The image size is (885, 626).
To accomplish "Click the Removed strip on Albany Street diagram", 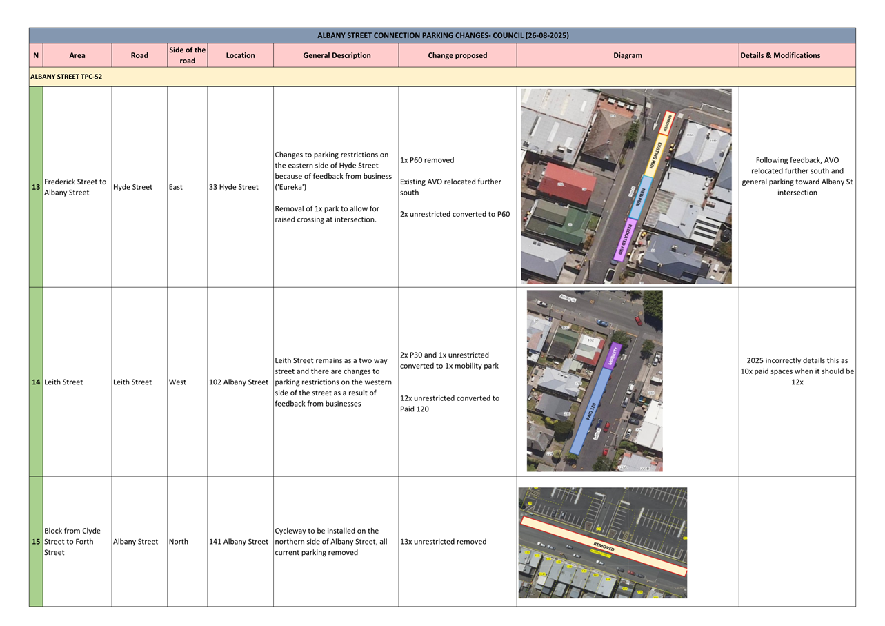I will pyautogui.click(x=604, y=547).
